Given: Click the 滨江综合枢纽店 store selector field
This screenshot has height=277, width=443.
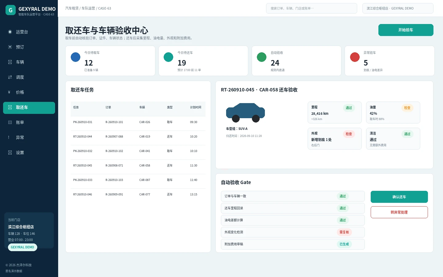Looking at the screenshot, I should pyautogui.click(x=398, y=8).
